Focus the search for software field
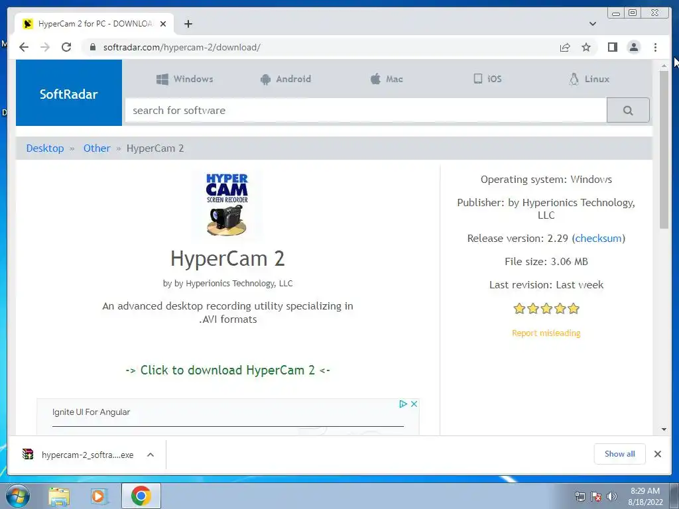 click(x=366, y=111)
